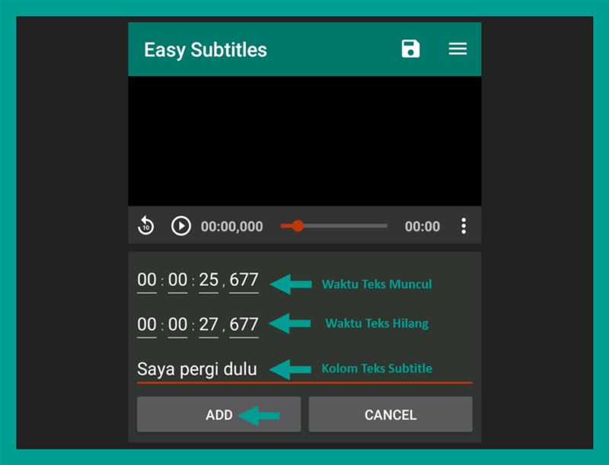Edit end time hours field

click(147, 326)
